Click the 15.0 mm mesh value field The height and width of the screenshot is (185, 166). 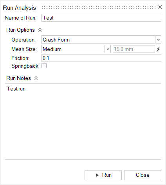tap(134, 49)
